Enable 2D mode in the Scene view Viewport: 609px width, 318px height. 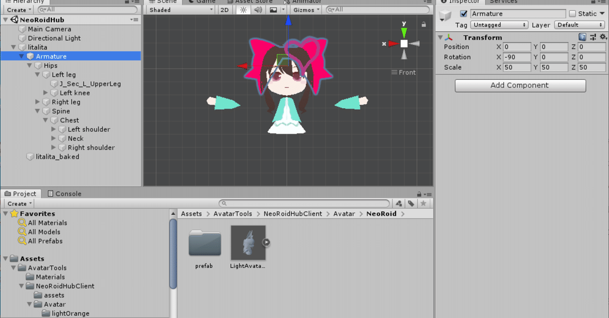[224, 10]
